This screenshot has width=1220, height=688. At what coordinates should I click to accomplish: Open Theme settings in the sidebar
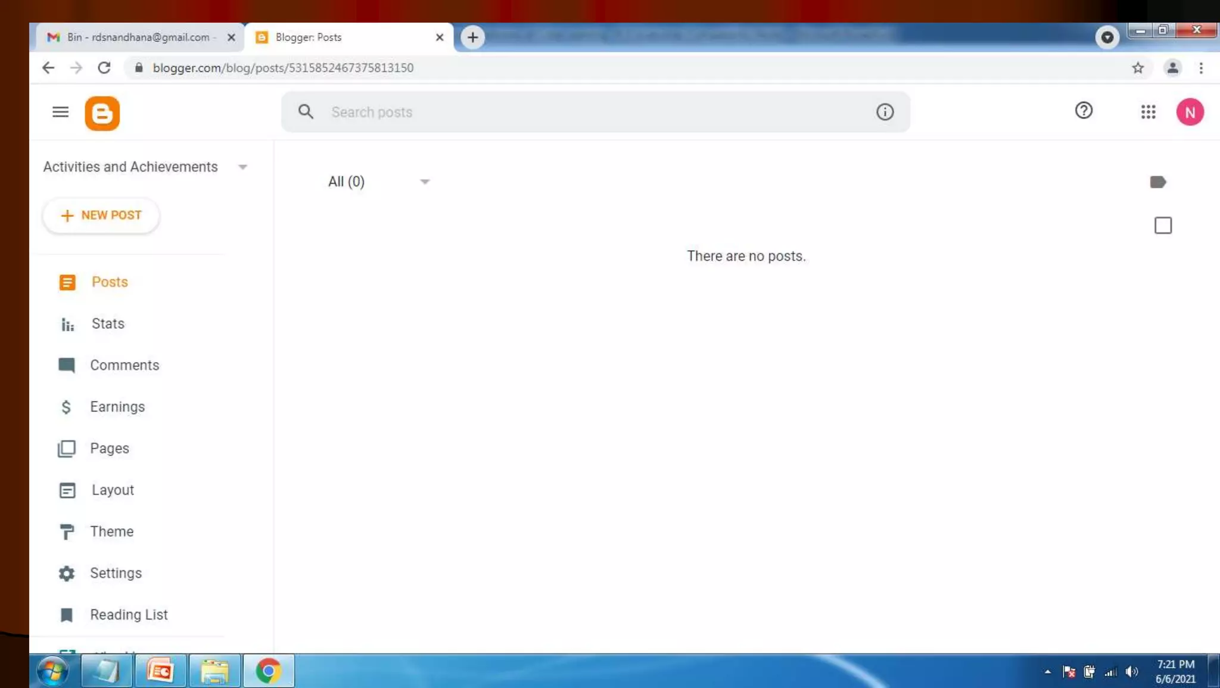(111, 531)
